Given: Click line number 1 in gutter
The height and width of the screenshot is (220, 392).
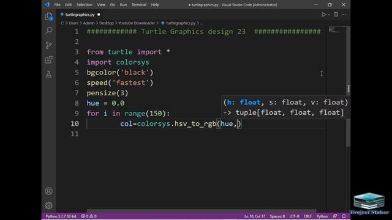Looking at the screenshot, I should 77,32.
